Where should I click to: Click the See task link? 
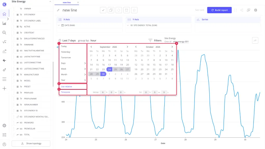(x=200, y=10)
